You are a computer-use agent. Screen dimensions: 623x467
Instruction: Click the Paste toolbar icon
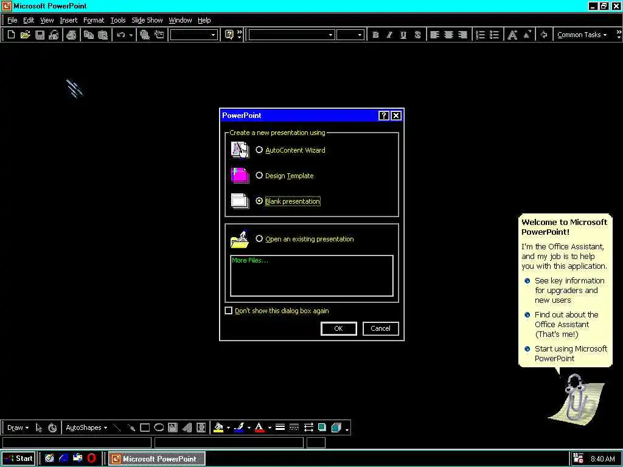coord(102,35)
